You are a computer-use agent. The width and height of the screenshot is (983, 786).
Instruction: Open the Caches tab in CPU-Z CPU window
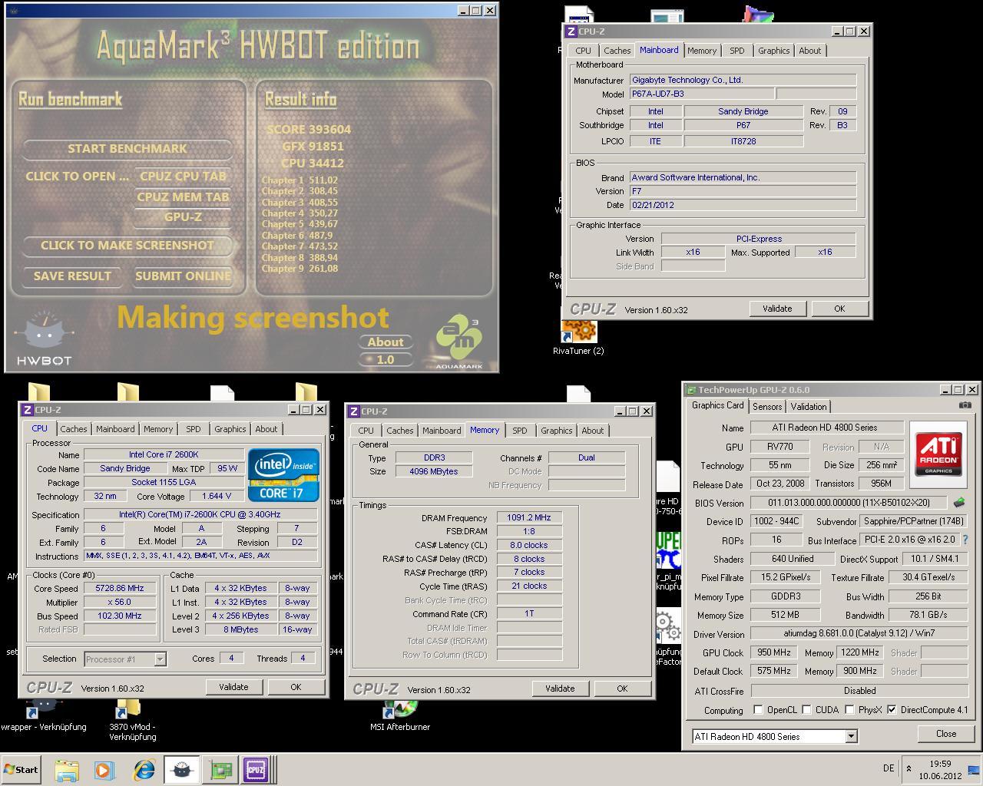[x=74, y=429]
